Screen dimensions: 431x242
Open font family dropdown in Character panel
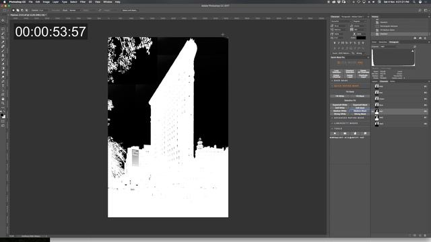(x=341, y=21)
